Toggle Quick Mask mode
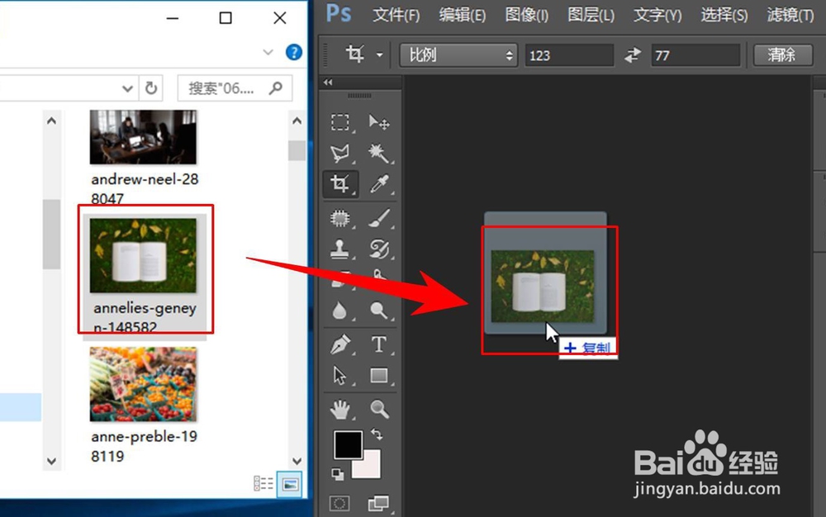The height and width of the screenshot is (517, 826). coord(339,503)
